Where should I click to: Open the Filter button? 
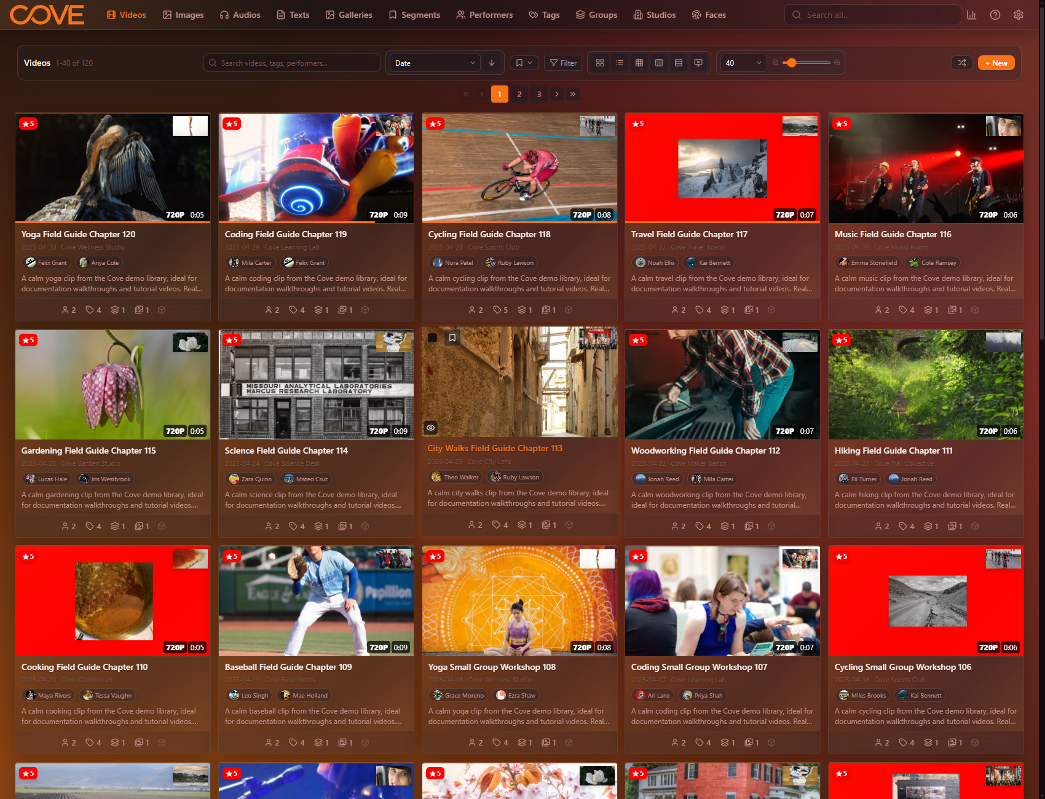point(563,63)
